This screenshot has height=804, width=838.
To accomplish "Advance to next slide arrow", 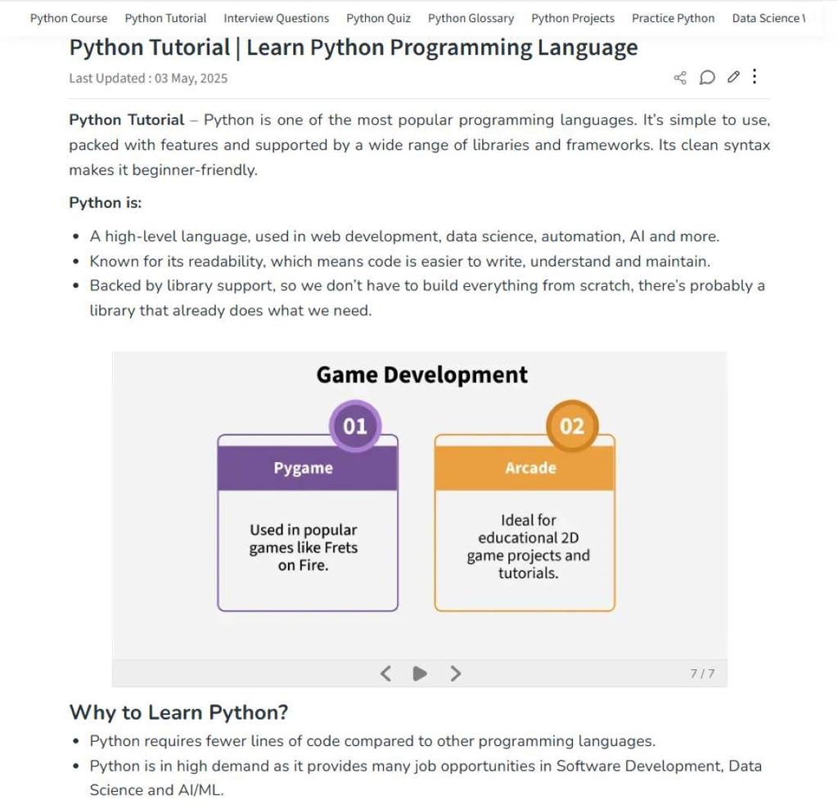I will [x=455, y=673].
